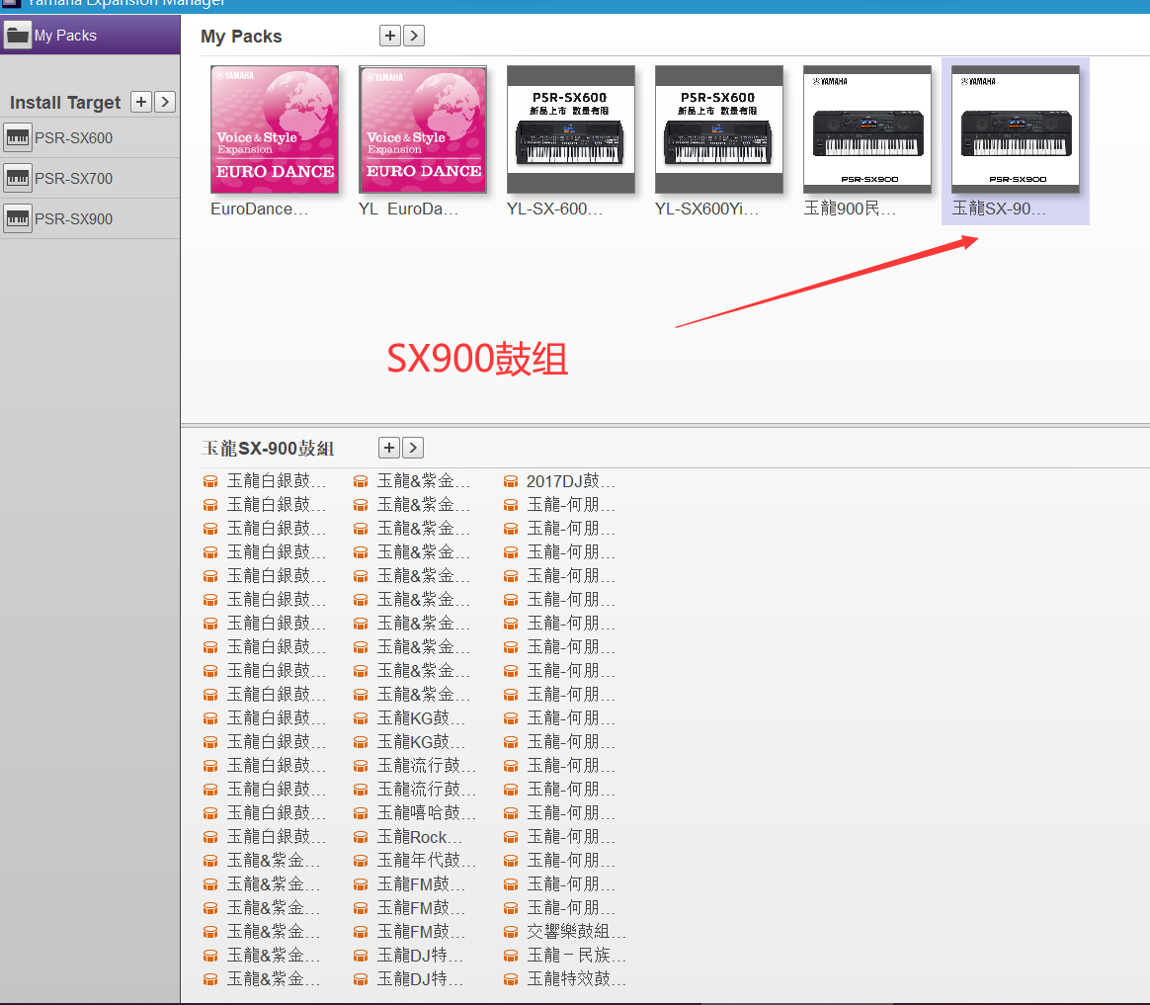Click the drum icon of 玉龍特效鼓…
Screen dimensions: 1150x1005
click(x=511, y=979)
